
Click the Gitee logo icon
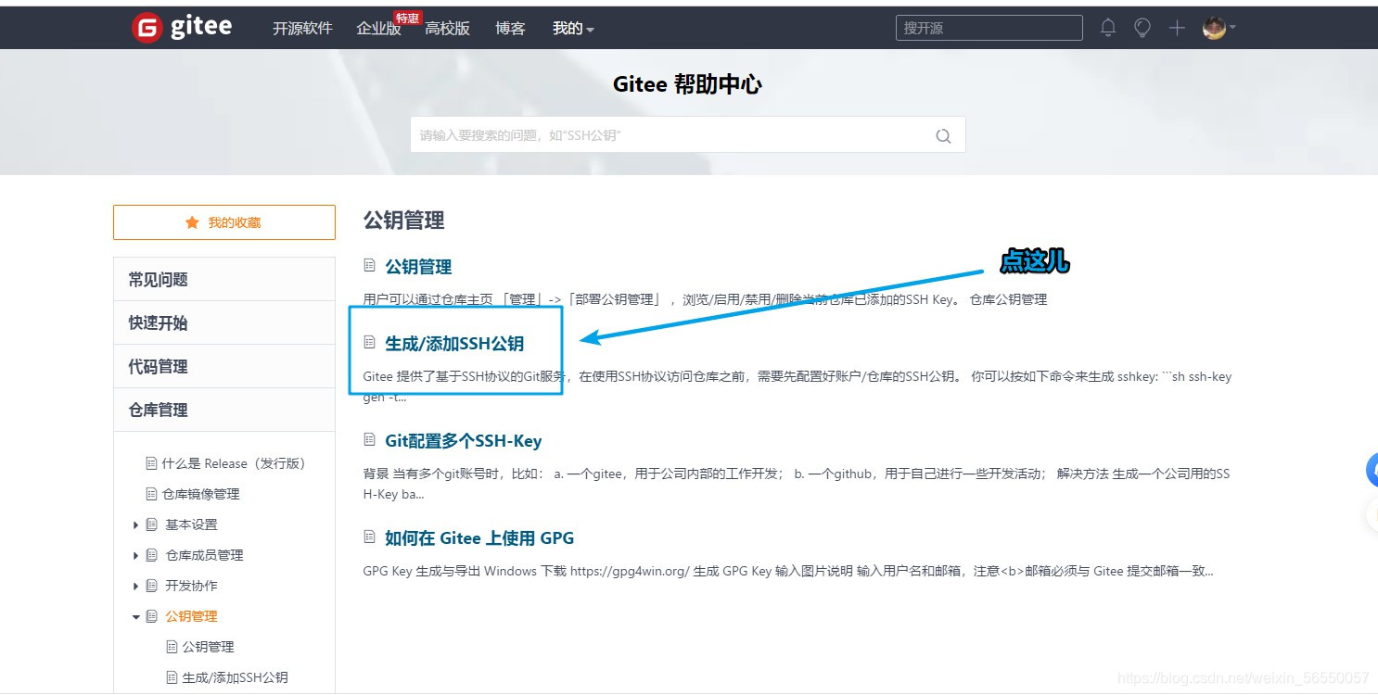[147, 28]
